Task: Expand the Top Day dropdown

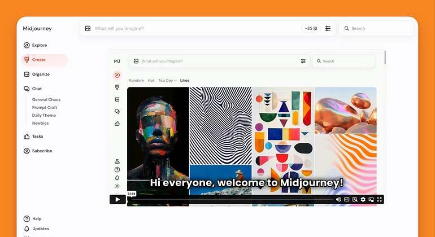Action: click(167, 80)
